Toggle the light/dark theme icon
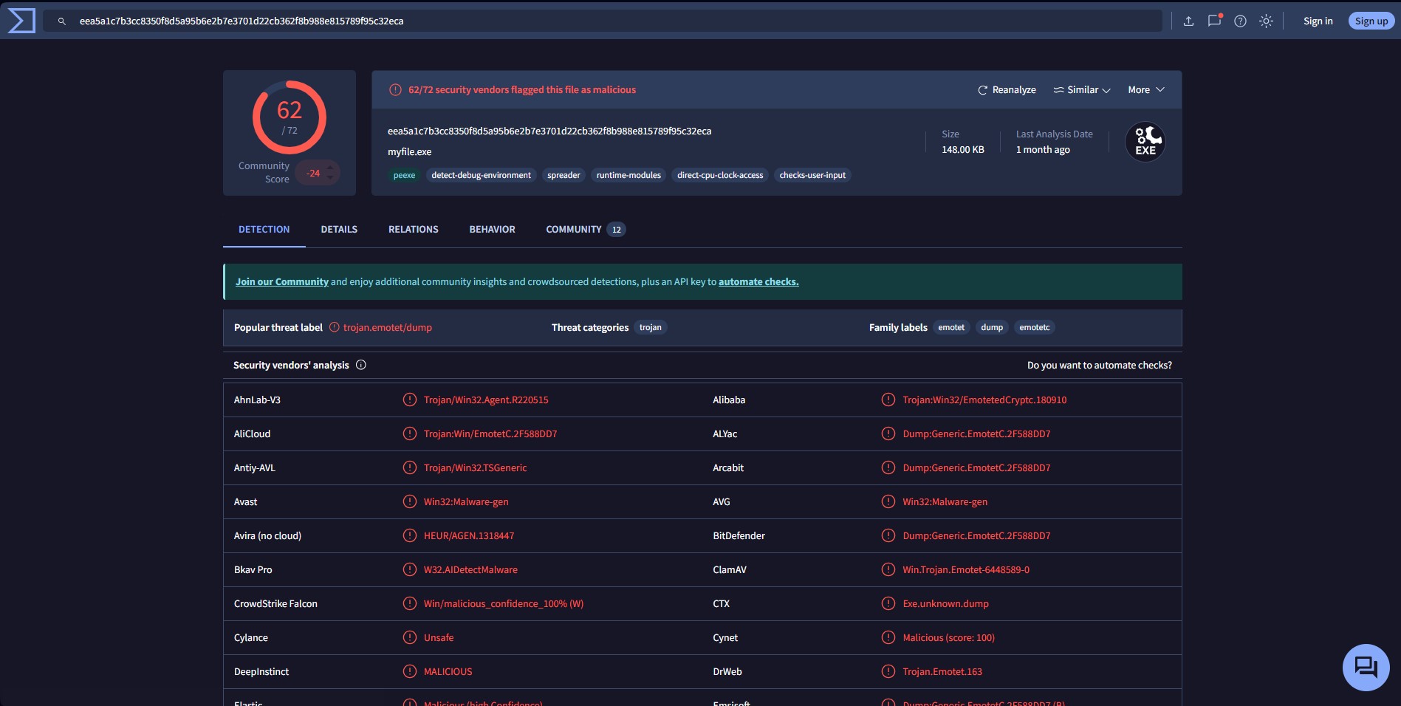The height and width of the screenshot is (706, 1401). [1266, 21]
